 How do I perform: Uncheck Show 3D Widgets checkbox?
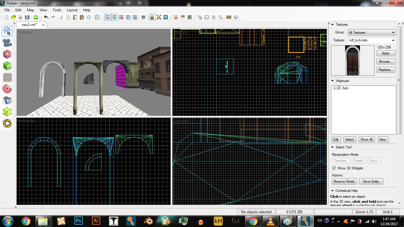(x=334, y=168)
